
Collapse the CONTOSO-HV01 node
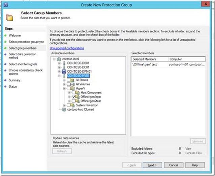[x=59, y=76]
